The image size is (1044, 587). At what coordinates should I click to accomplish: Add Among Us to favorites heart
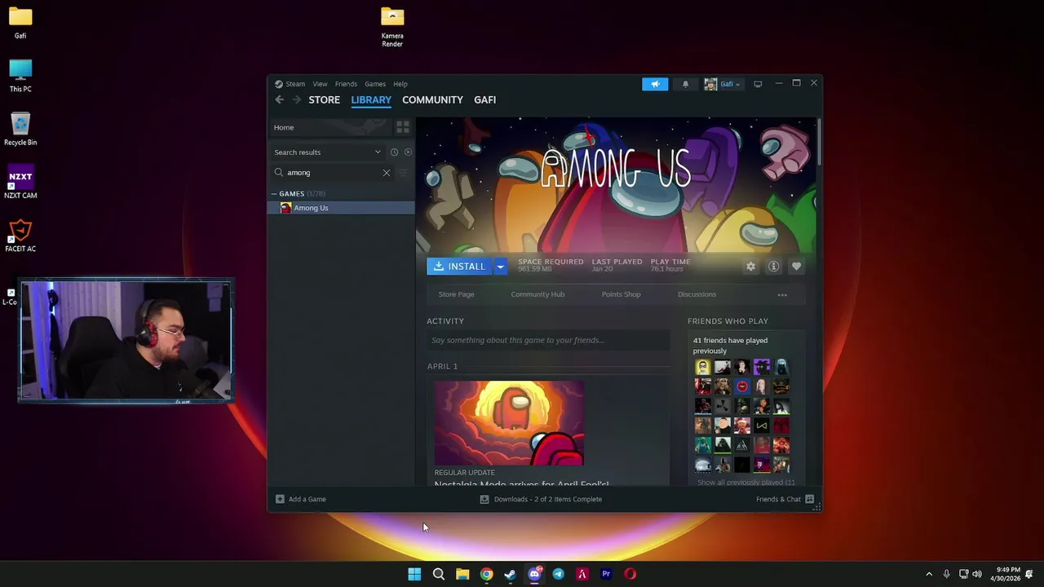pyautogui.click(x=796, y=267)
